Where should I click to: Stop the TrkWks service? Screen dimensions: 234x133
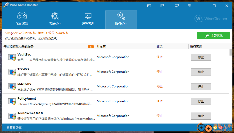(x=201, y=72)
